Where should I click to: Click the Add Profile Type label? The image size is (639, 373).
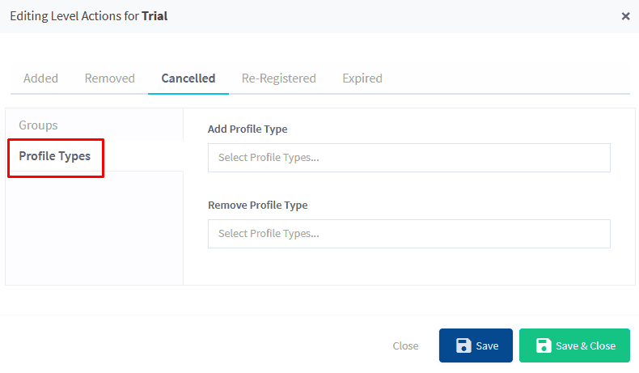point(248,129)
